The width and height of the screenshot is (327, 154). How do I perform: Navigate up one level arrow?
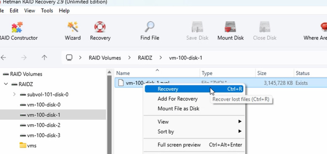[x=44, y=57]
